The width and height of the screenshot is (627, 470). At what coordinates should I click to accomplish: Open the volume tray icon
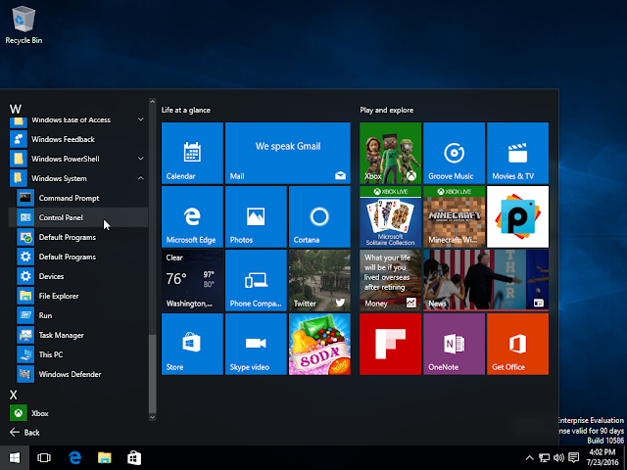pyautogui.click(x=558, y=458)
